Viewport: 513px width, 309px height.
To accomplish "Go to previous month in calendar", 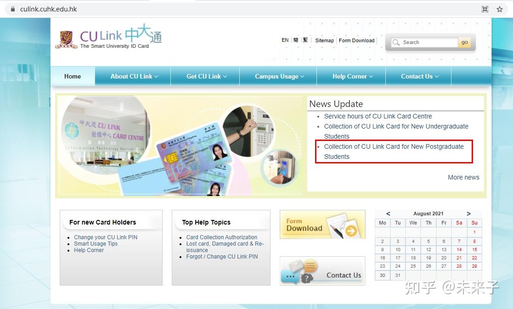I will tap(388, 213).
